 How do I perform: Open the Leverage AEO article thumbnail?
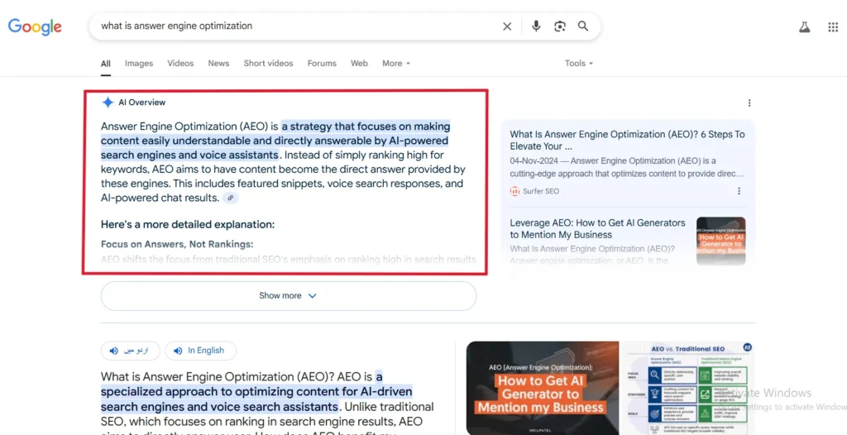[x=720, y=241]
